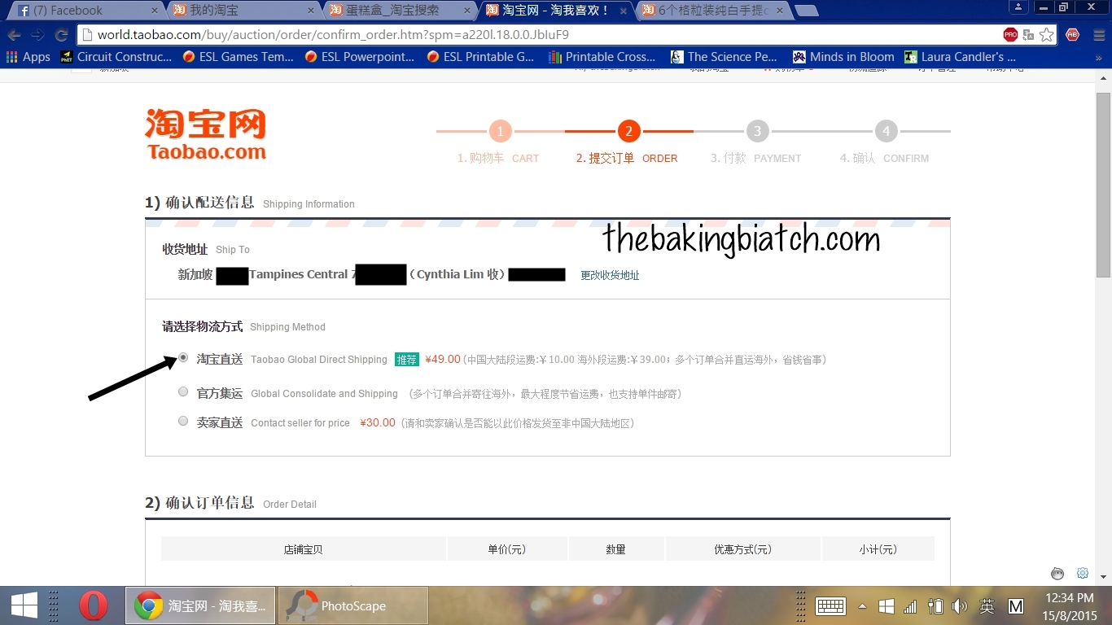Close the 蛋糕盒_淘宝搜索 tab

[467, 11]
